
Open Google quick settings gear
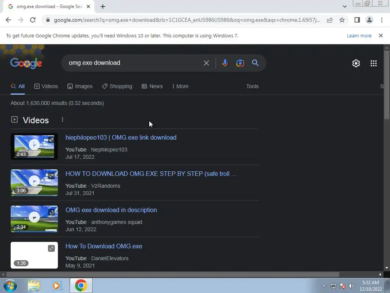pyautogui.click(x=356, y=63)
